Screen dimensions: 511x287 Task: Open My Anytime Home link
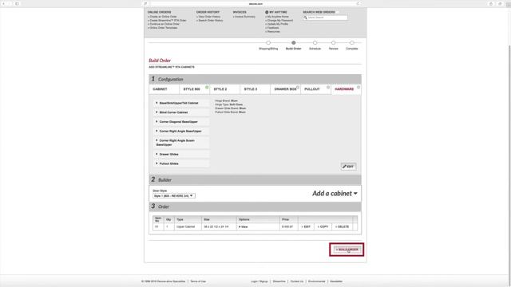point(277,17)
